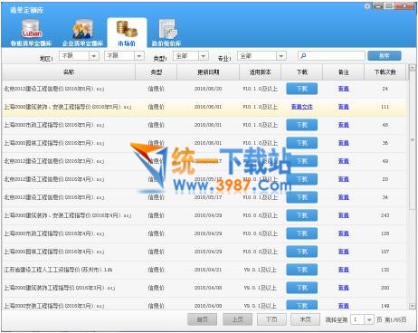This screenshot has width=418, height=333.
Task: Click the magnifier icon in the search box
Action: click(x=304, y=56)
